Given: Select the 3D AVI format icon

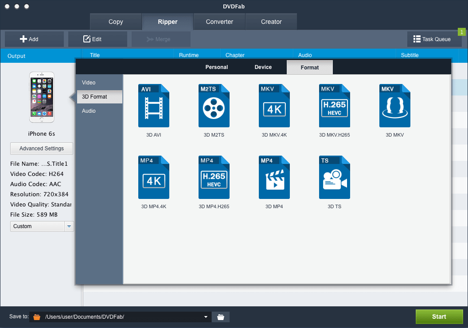Looking at the screenshot, I should (154, 106).
